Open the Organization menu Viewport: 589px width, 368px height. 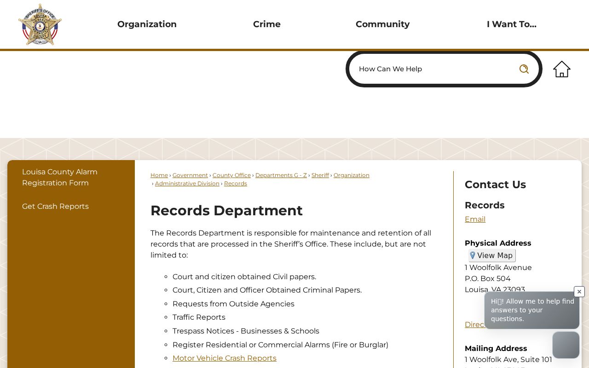click(x=147, y=24)
